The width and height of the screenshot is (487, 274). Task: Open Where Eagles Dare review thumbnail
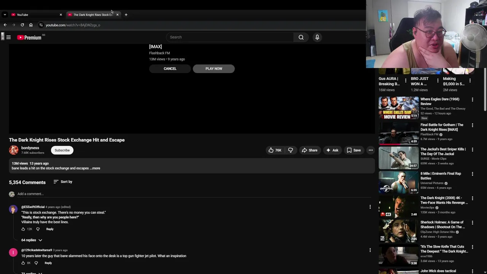tap(398, 108)
